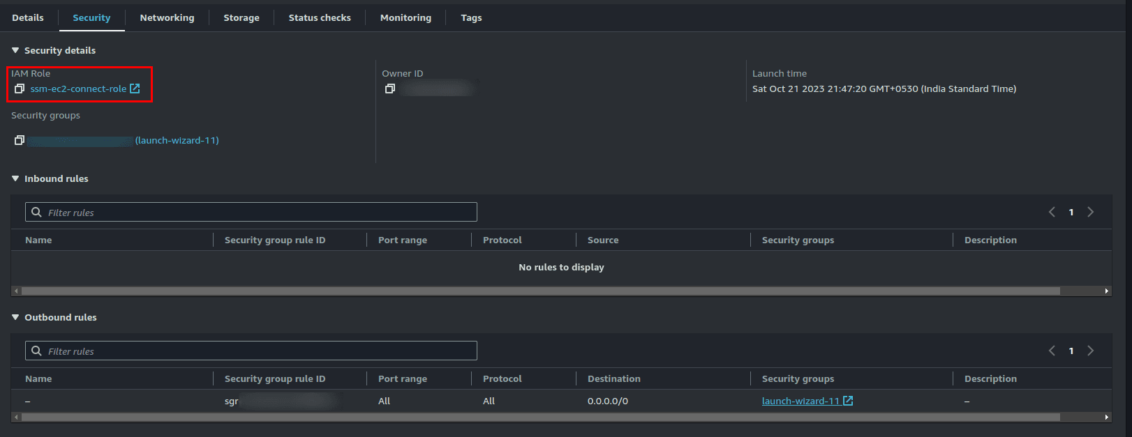Copy the IAM role name icon
1132x437 pixels.
pos(20,89)
